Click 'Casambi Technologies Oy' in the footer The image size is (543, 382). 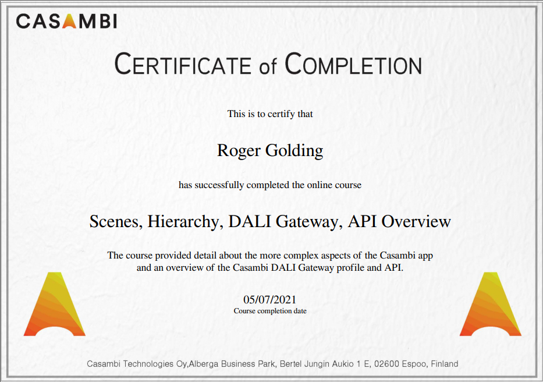(137, 364)
